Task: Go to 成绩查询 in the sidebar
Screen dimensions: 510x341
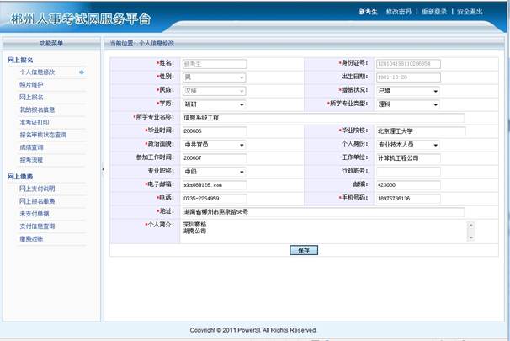Action: [31, 147]
